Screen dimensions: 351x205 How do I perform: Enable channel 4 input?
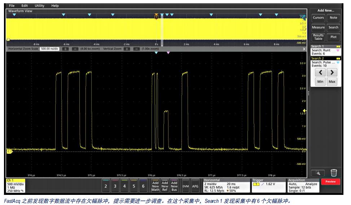click(124, 186)
